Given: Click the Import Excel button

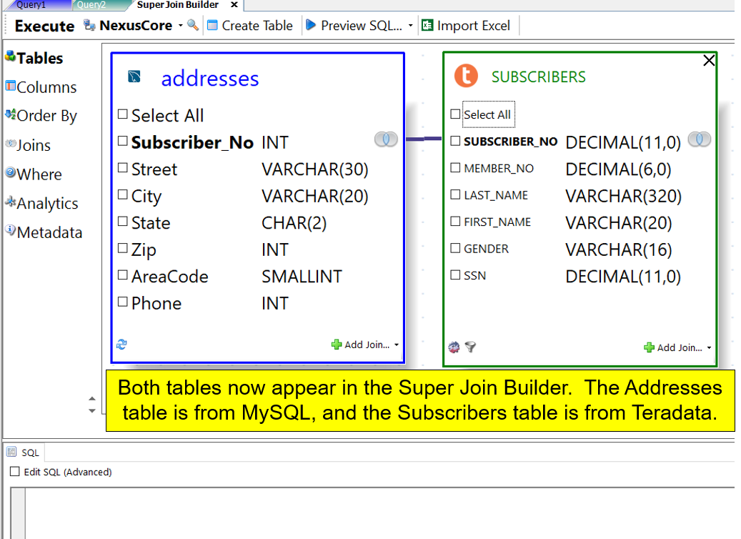Looking at the screenshot, I should [x=466, y=26].
